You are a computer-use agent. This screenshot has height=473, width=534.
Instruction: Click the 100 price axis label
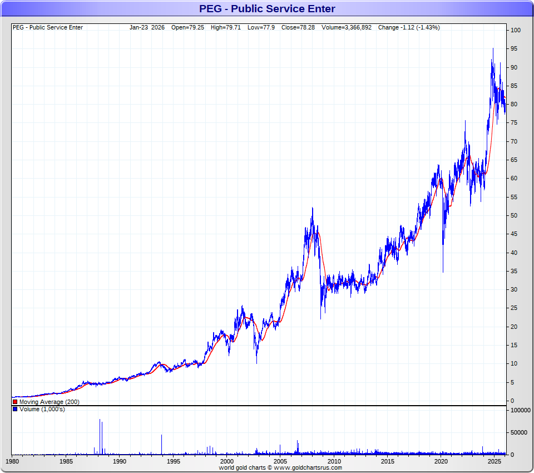pyautogui.click(x=516, y=31)
